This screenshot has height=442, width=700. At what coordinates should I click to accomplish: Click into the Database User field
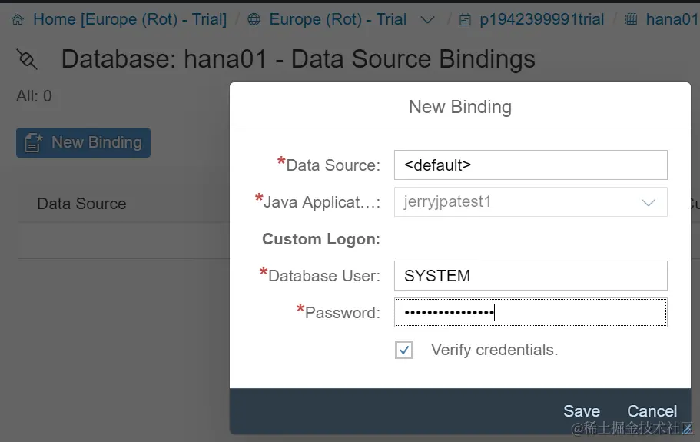[530, 276]
